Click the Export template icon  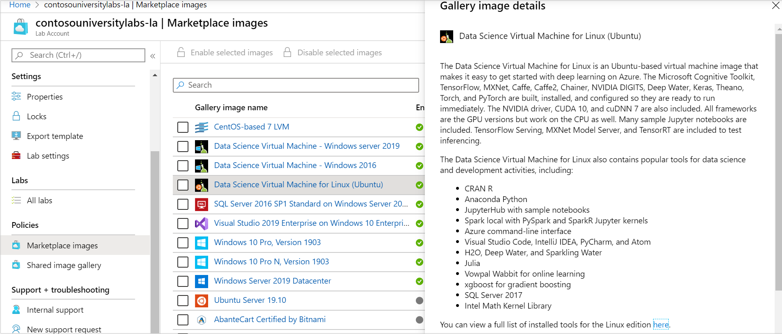pyautogui.click(x=16, y=136)
